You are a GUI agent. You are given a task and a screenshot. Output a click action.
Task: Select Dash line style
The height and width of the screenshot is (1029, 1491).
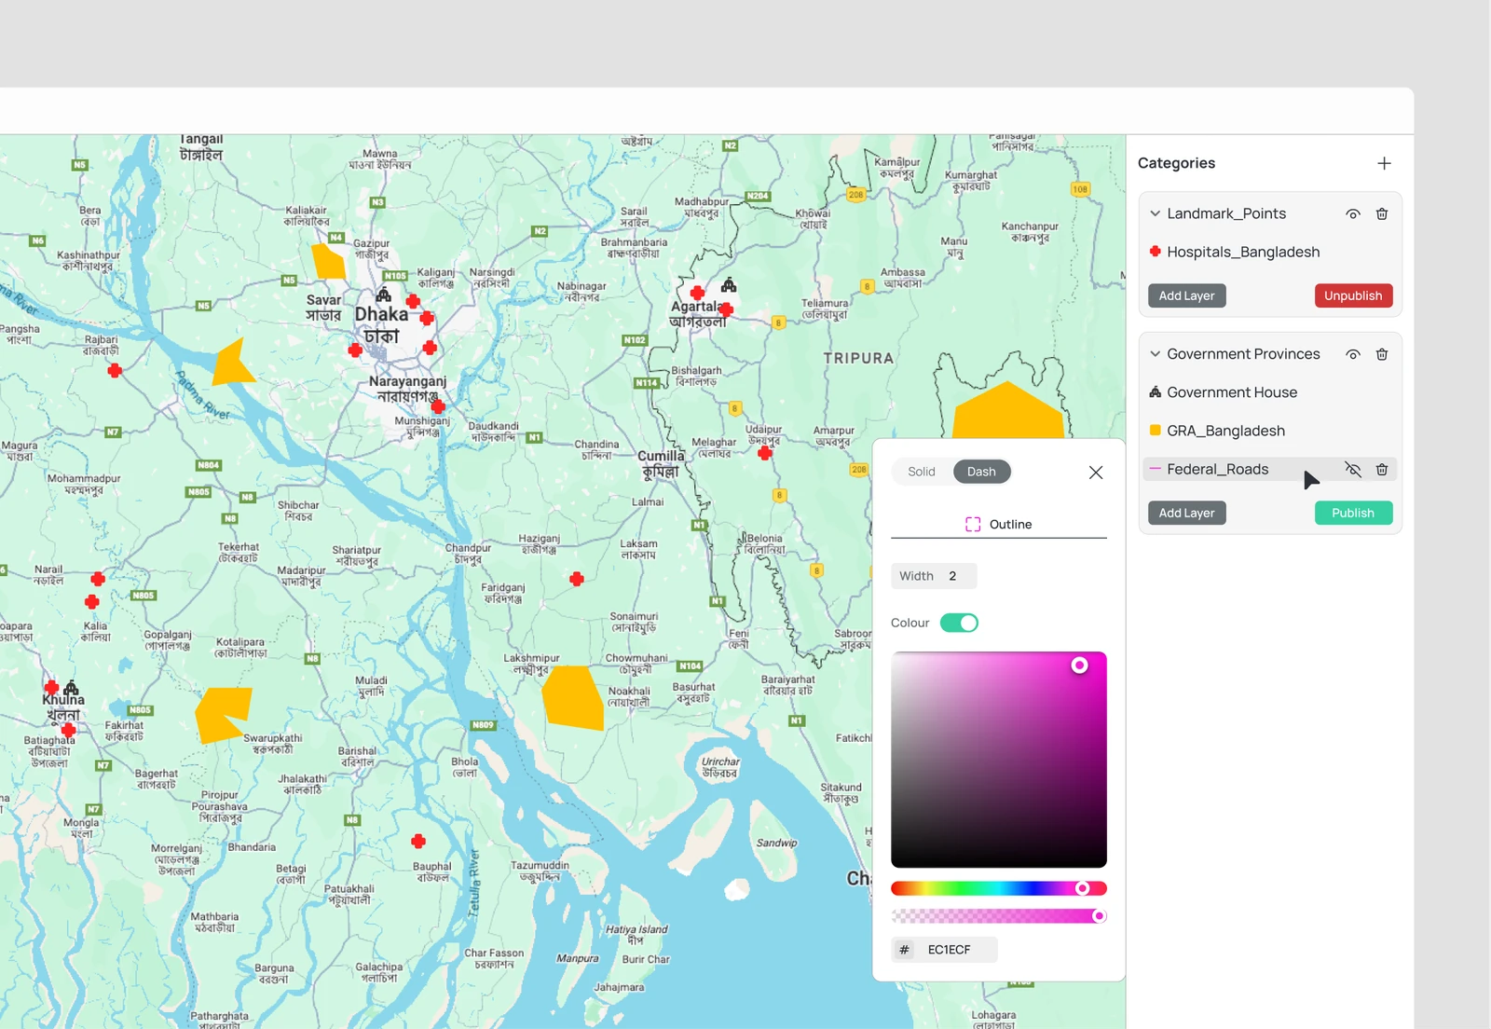pos(981,472)
